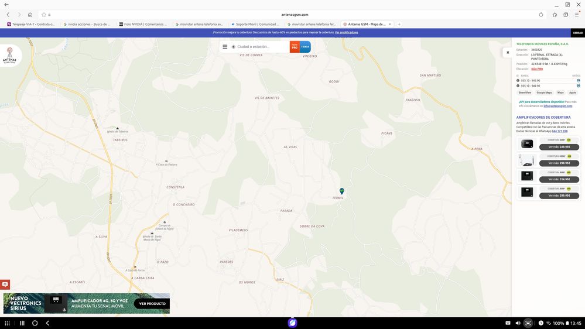
Task: Open a new browser tab
Action: 399,25
